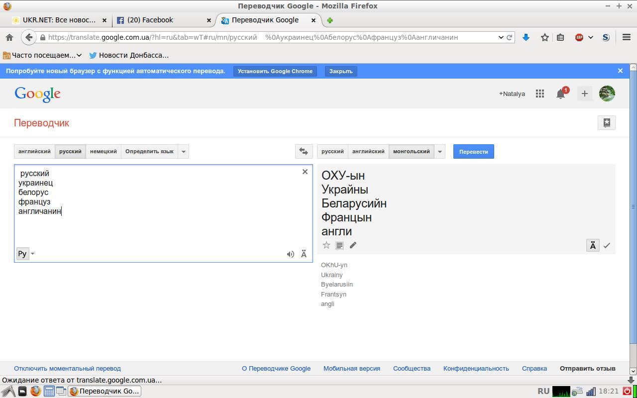This screenshot has height=398, width=637.
Task: Click the Перевести button
Action: pos(473,151)
